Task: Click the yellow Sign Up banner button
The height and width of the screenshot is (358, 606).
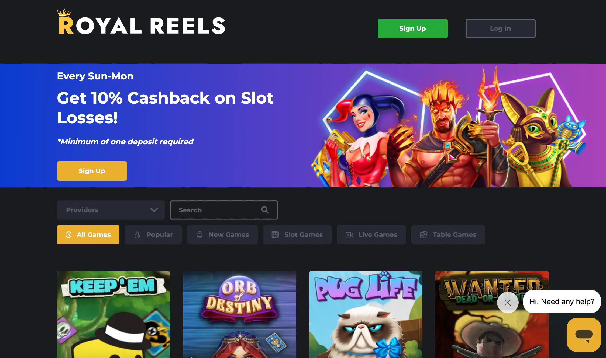Action: click(x=92, y=171)
